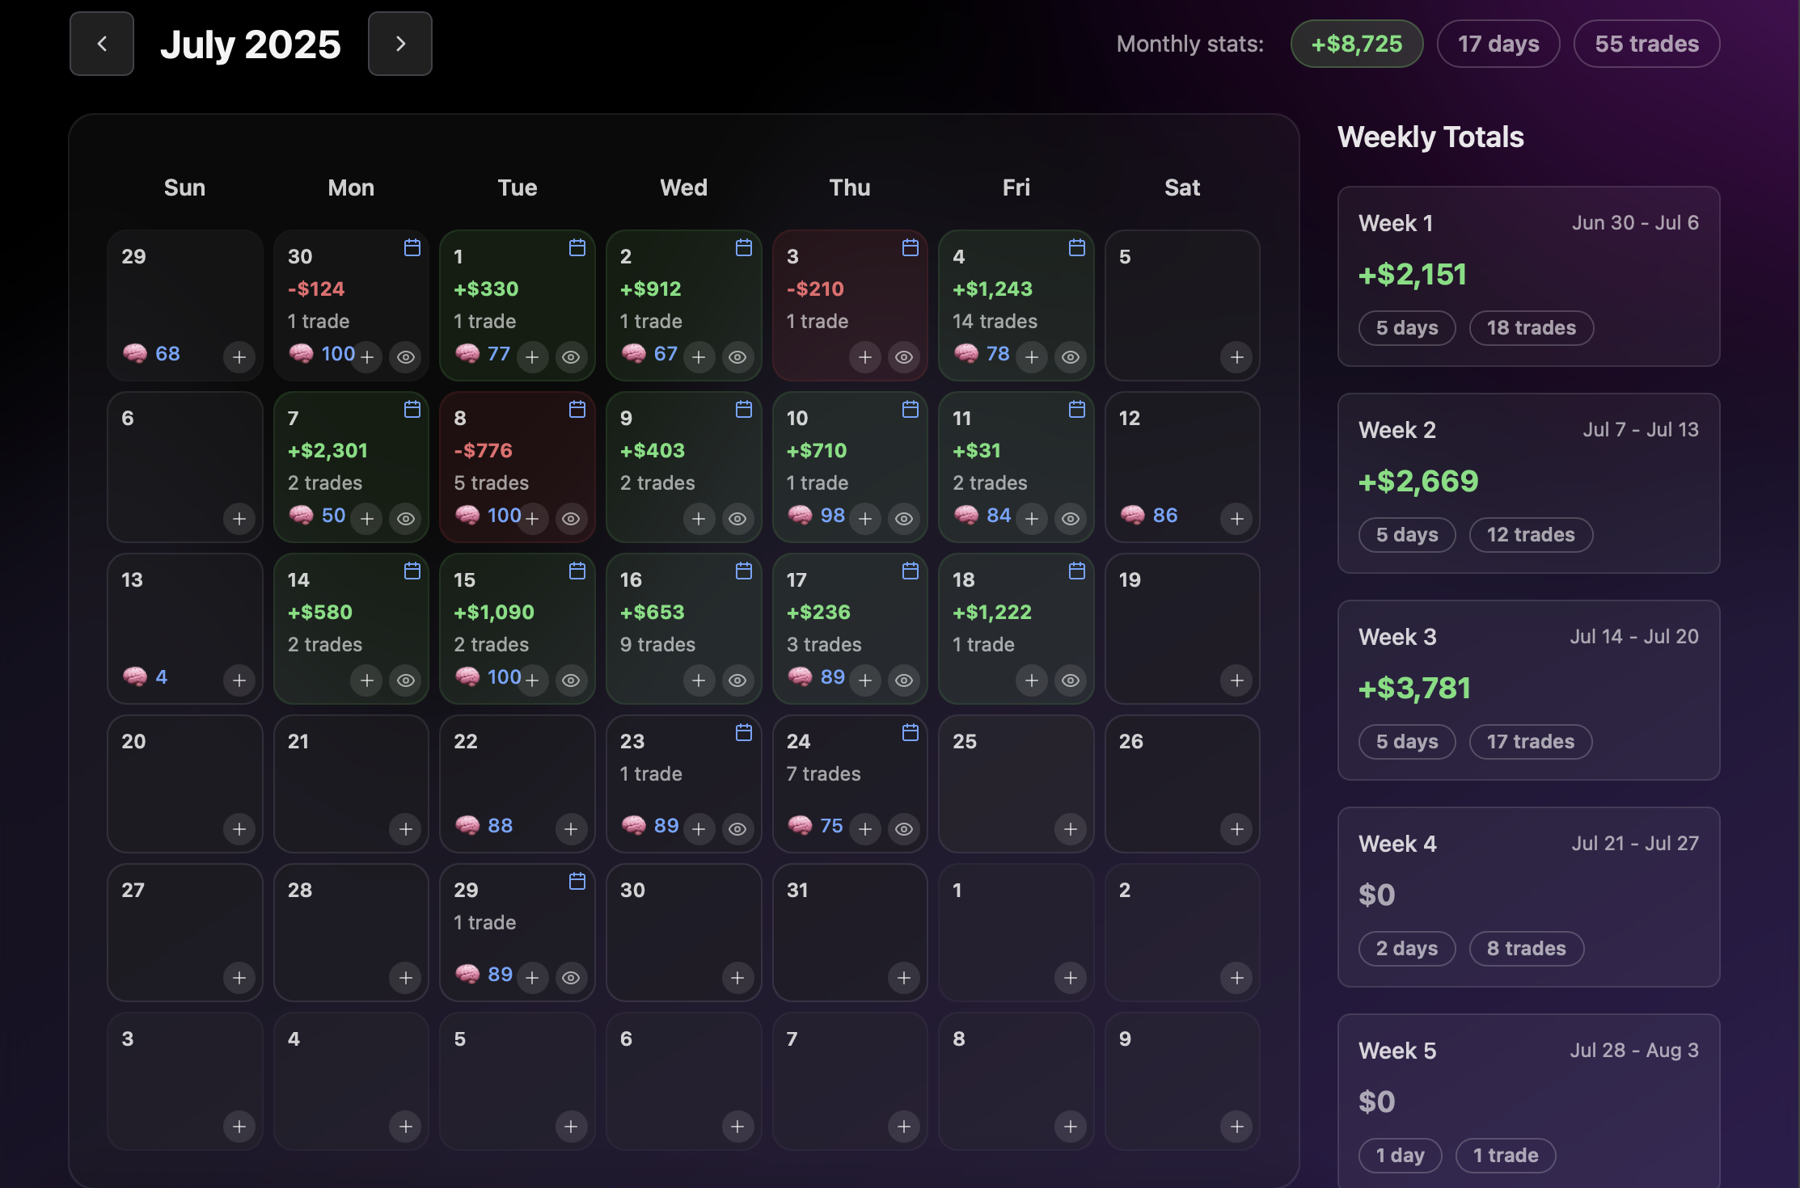Open calendar icon on June 30 cell
The width and height of the screenshot is (1800, 1188).
click(x=412, y=247)
